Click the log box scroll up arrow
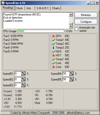The height and width of the screenshot is (115, 100). [x=71, y=15]
